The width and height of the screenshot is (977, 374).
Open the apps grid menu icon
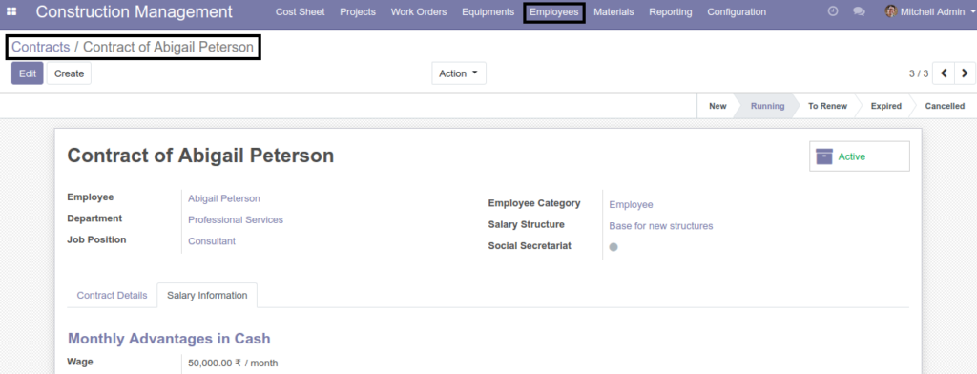click(11, 11)
